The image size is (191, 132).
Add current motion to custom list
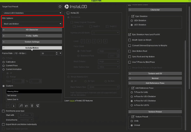pyautogui.click(x=21, y=106)
